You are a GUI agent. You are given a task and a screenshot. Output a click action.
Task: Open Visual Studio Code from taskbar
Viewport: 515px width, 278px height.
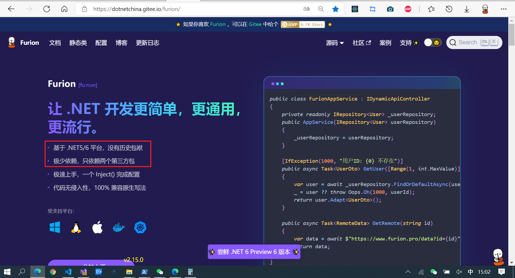click(x=68, y=272)
